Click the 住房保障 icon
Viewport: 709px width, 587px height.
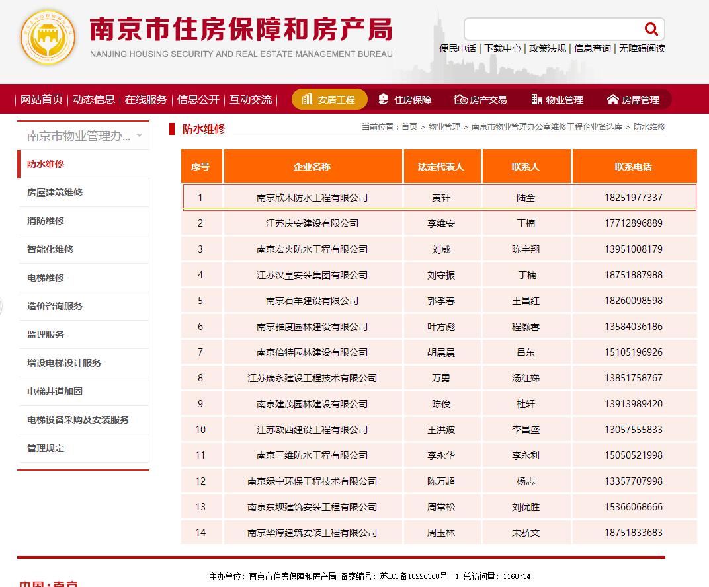pyautogui.click(x=384, y=99)
